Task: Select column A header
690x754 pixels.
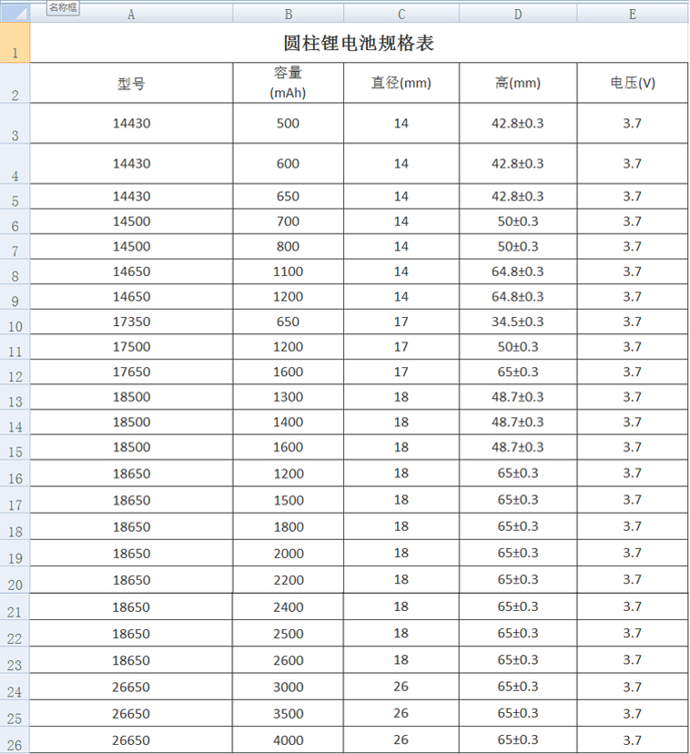Action: click(x=131, y=14)
